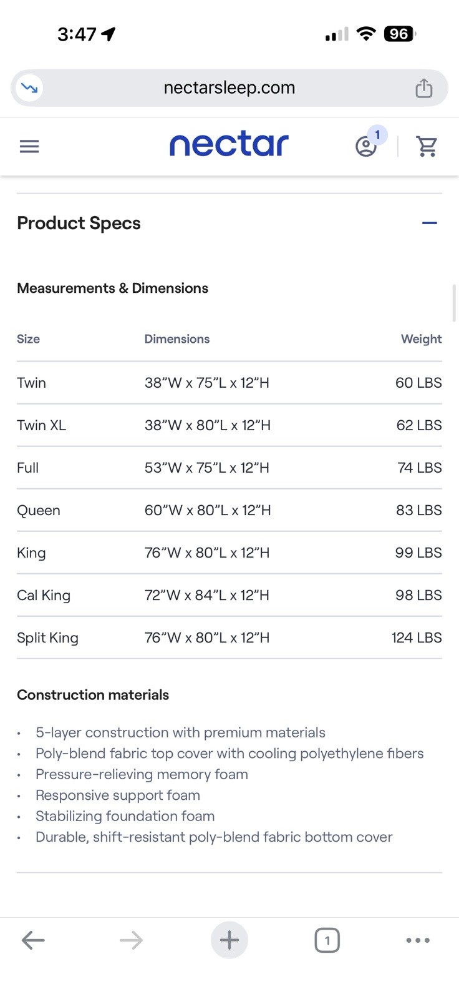Tap the nectar logo to go home
The height and width of the screenshot is (999, 459).
pyautogui.click(x=229, y=144)
